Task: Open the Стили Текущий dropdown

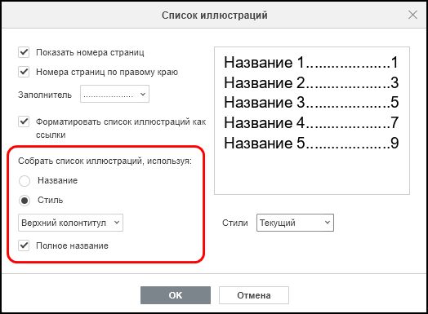Action: (x=295, y=223)
